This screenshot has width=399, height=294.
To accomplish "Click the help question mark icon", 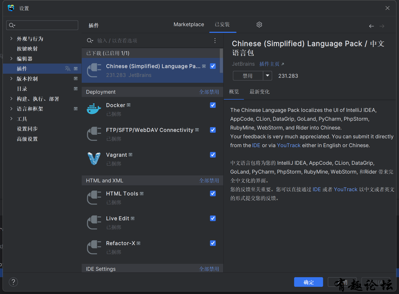I will click(13, 282).
